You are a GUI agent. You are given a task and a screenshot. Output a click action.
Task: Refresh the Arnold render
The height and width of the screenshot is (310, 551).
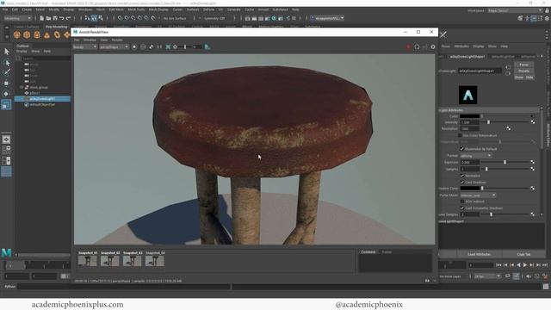click(417, 46)
